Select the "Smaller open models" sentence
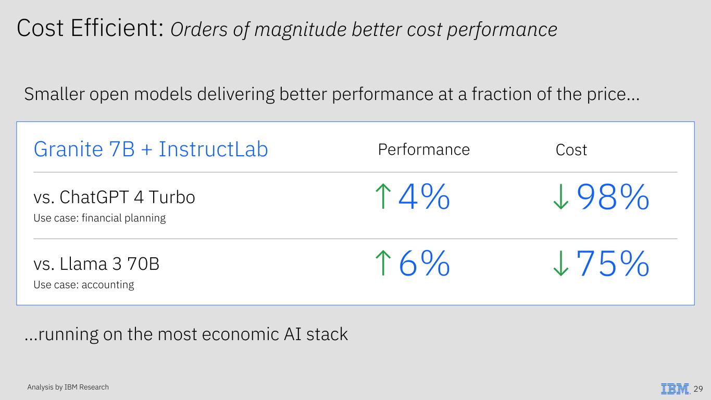Screen dimensions: 711x400 [x=332, y=94]
